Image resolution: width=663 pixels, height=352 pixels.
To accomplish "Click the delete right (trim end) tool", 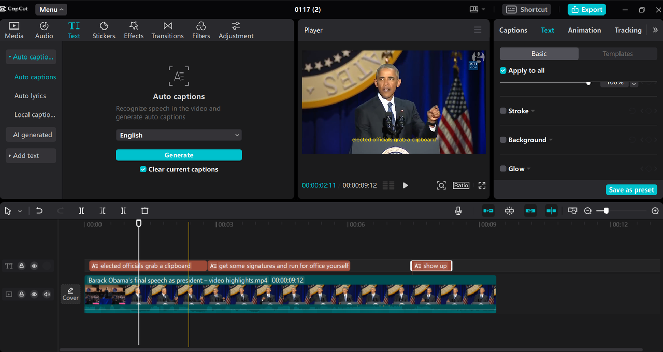I will (x=123, y=211).
